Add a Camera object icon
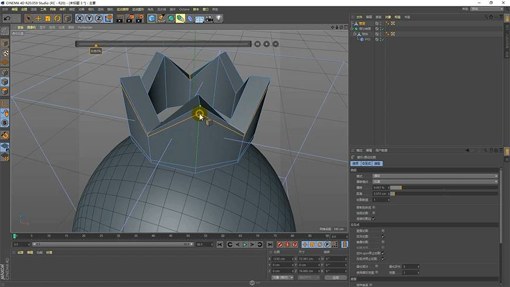 209,19
